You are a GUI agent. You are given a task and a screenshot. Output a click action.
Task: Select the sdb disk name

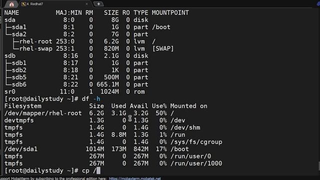(x=10, y=55)
